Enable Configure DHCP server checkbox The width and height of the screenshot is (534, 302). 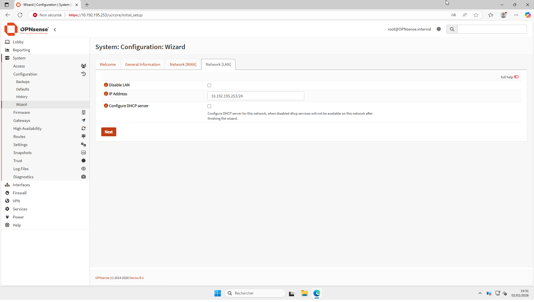209,106
